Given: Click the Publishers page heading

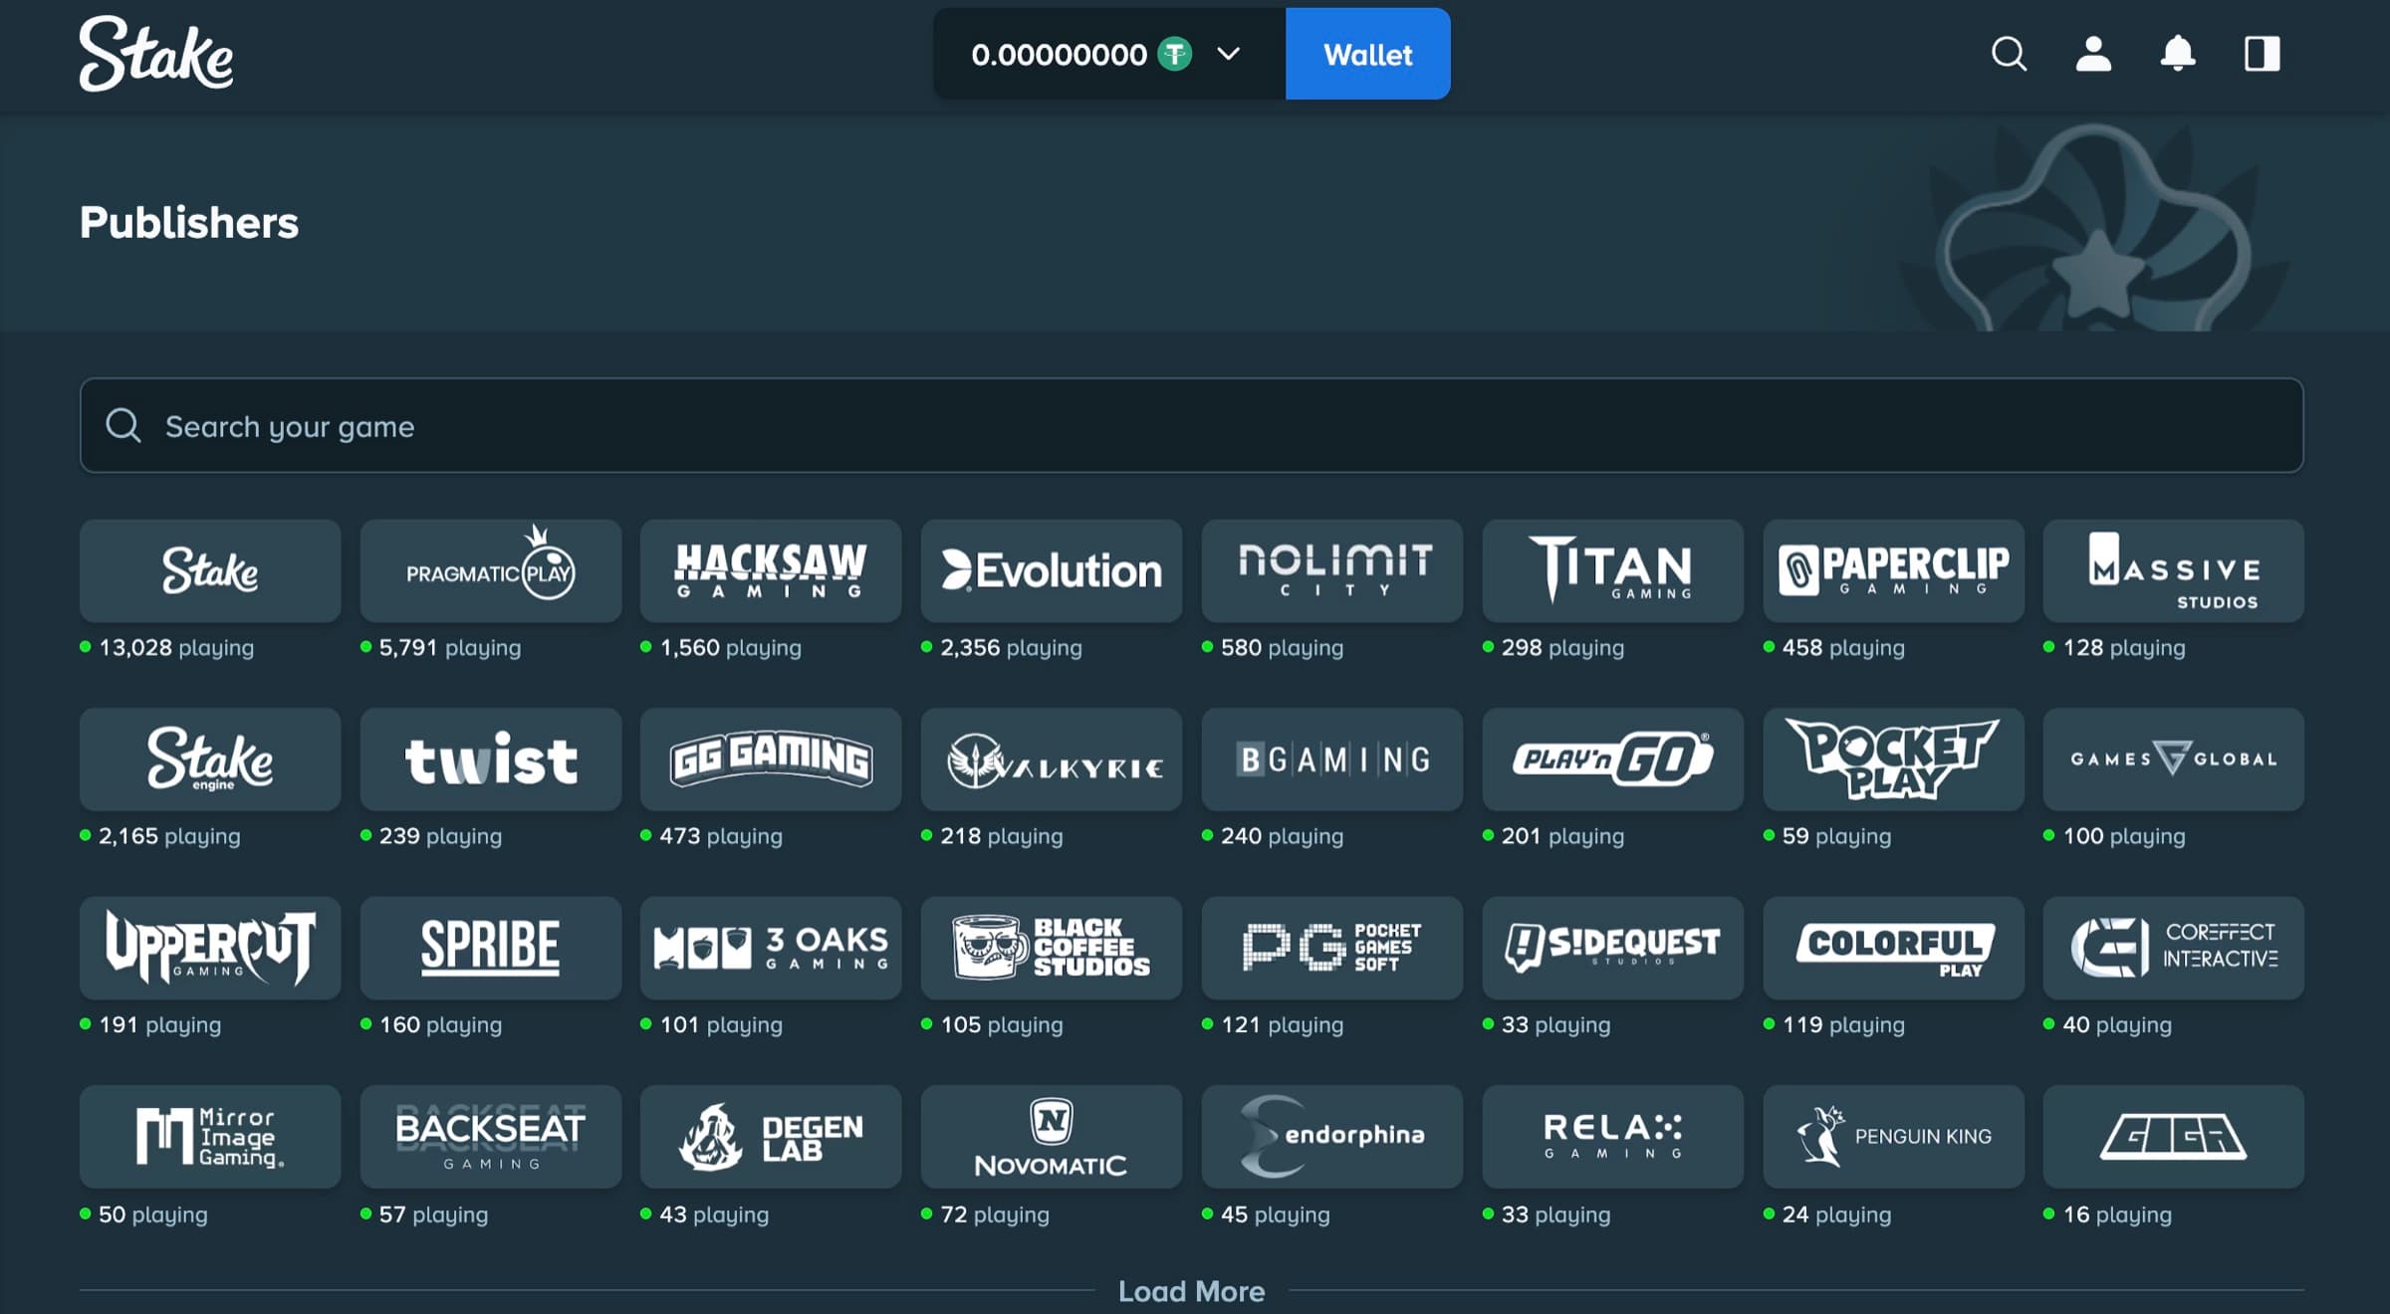Looking at the screenshot, I should (189, 222).
